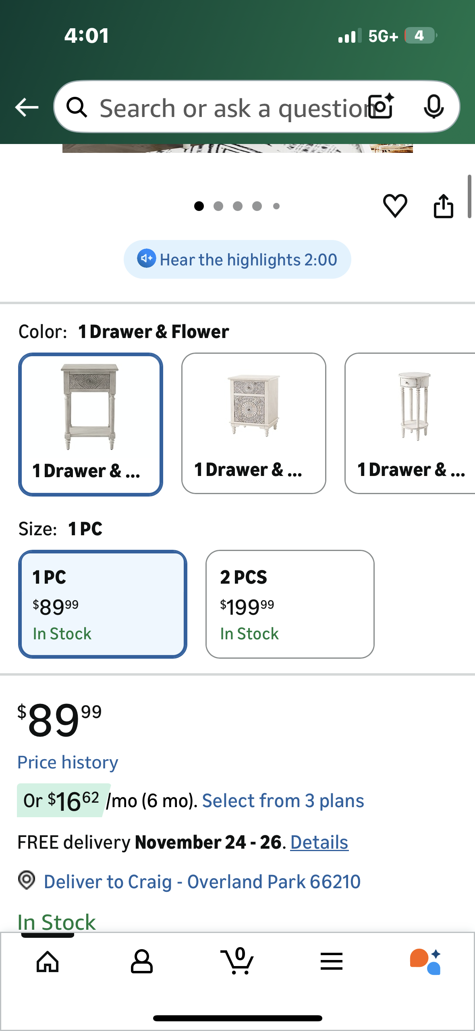Tap the microphone voice search icon
The height and width of the screenshot is (1031, 475).
click(x=434, y=107)
